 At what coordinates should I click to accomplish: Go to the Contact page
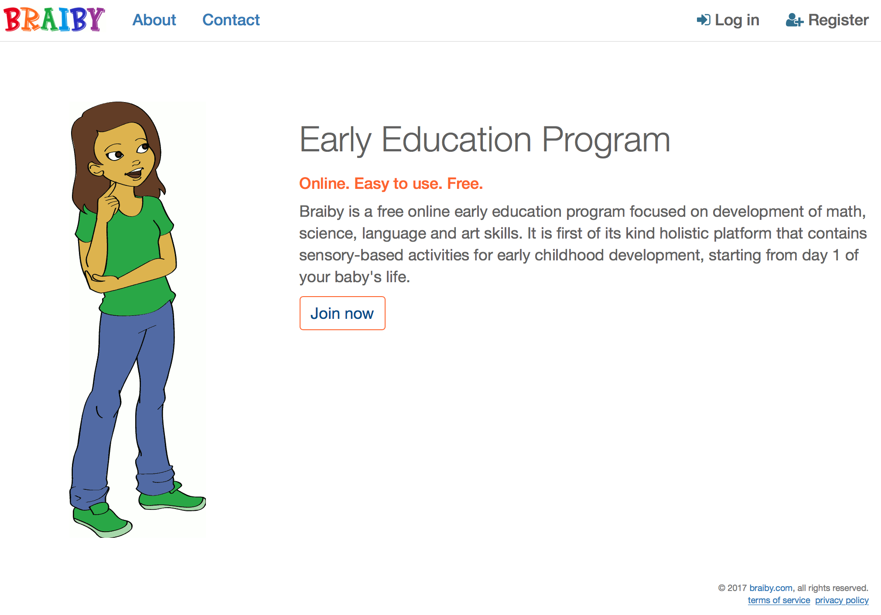point(231,20)
